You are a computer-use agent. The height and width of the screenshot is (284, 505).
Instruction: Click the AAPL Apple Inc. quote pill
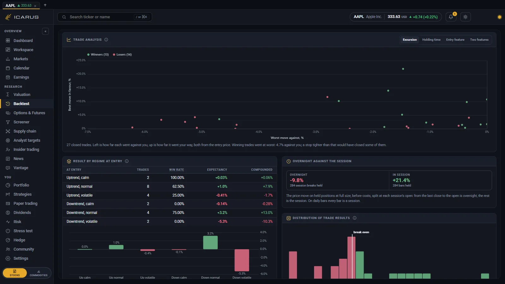[x=395, y=17]
